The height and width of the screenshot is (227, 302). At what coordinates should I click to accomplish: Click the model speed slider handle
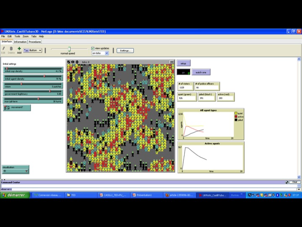tap(69, 49)
